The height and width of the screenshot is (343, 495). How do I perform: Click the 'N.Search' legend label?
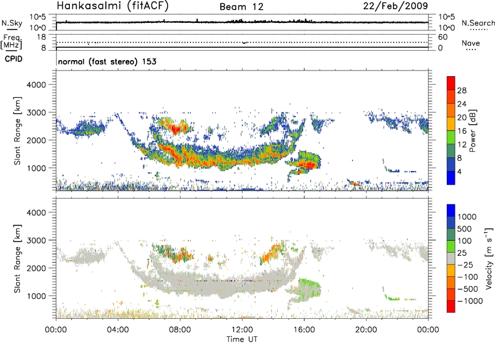(478, 23)
